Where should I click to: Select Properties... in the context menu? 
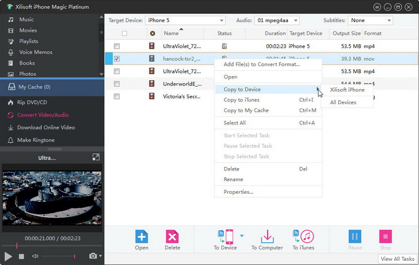(238, 192)
